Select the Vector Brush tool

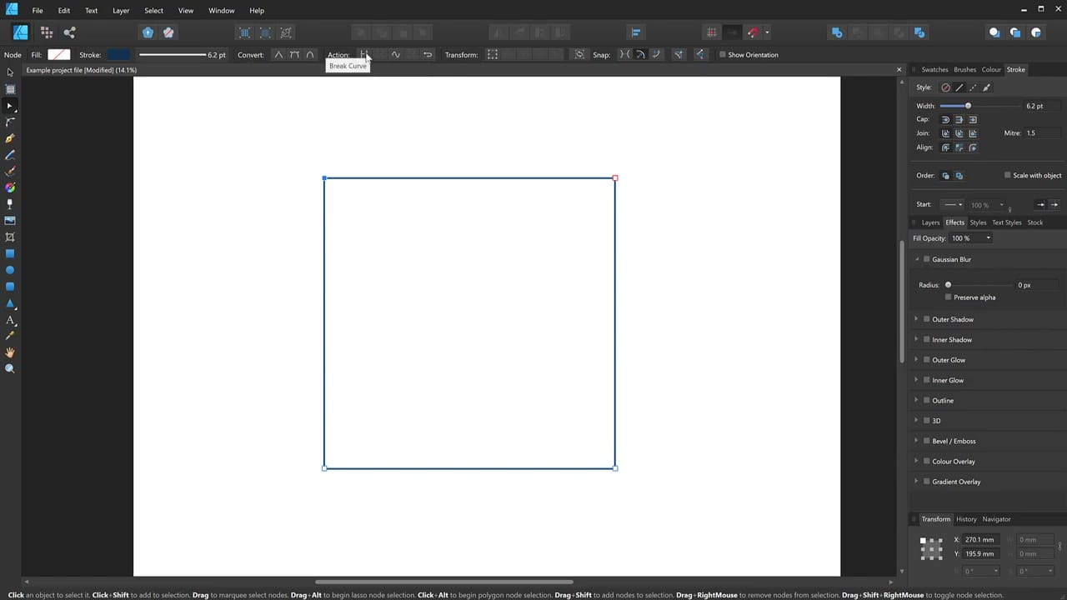click(10, 172)
